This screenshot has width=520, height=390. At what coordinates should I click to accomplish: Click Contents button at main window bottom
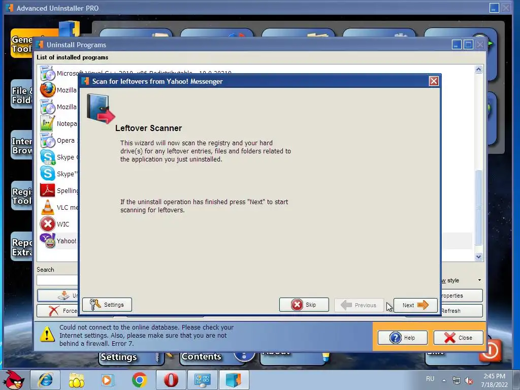pos(212,358)
